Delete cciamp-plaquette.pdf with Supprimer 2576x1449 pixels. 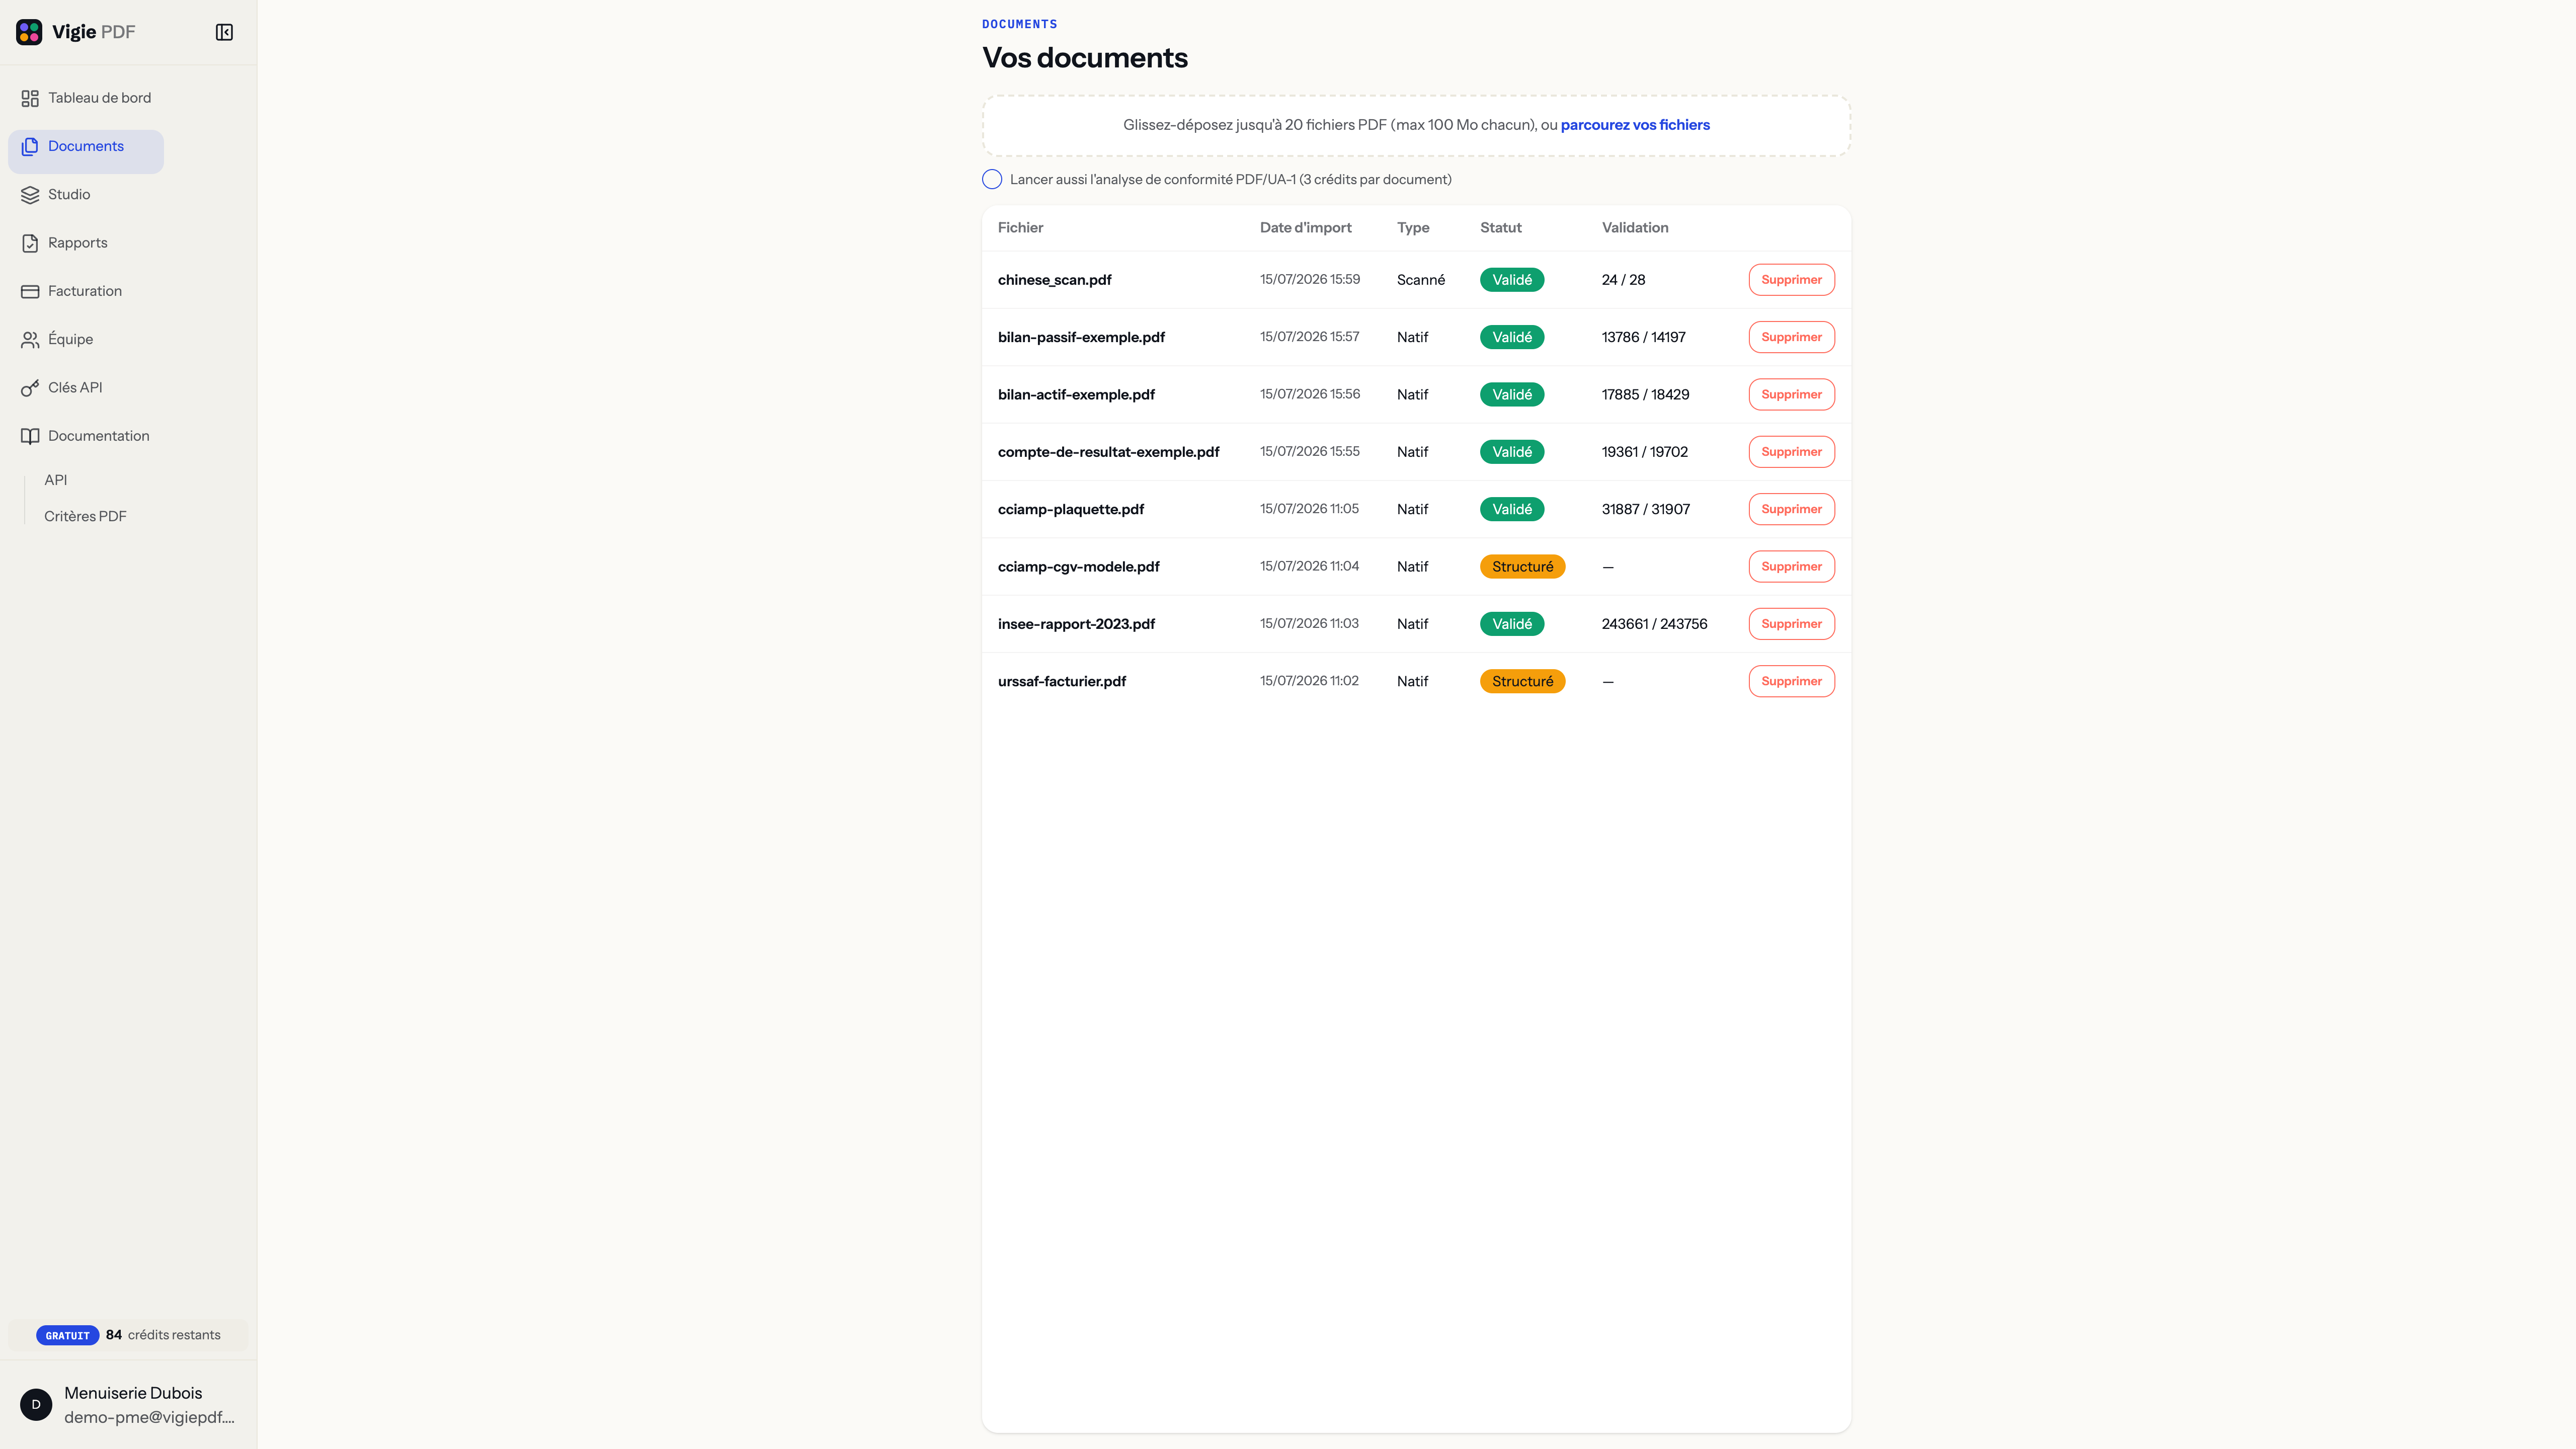click(1791, 509)
